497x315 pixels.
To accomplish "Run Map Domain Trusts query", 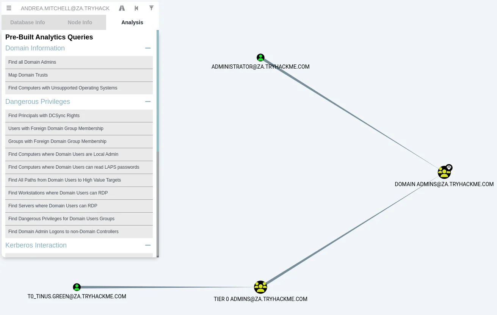I will click(x=79, y=75).
